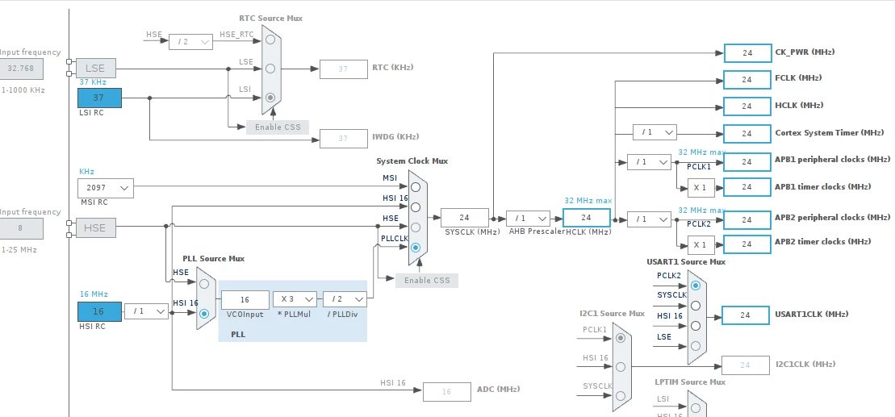
Task: Expand the PLLDiv / 2 dropdown
Action: [x=345, y=299]
